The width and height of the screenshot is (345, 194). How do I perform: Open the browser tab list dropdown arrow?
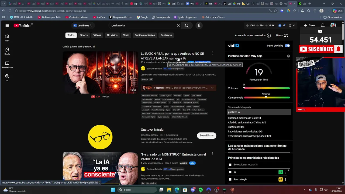[4, 4]
